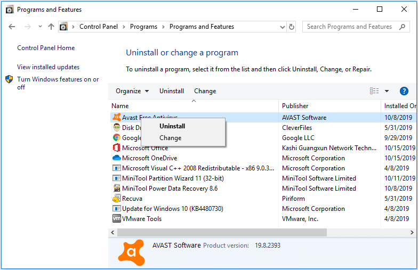Click the Microsoft Office red icon
This screenshot has height=270, width=418.
point(116,148)
